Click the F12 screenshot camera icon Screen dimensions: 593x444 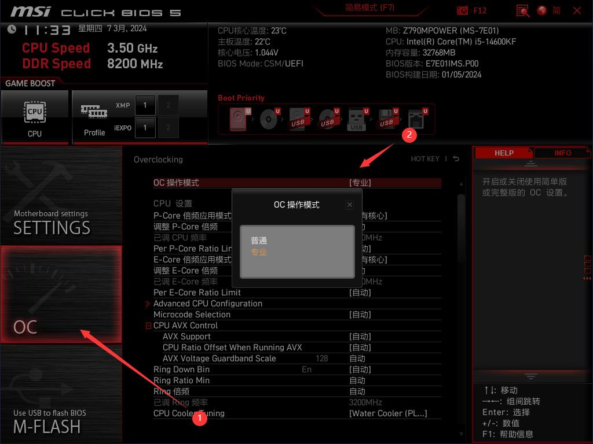[462, 10]
